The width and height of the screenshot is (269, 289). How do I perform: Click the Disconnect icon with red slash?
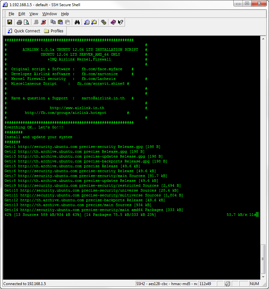[43, 22]
